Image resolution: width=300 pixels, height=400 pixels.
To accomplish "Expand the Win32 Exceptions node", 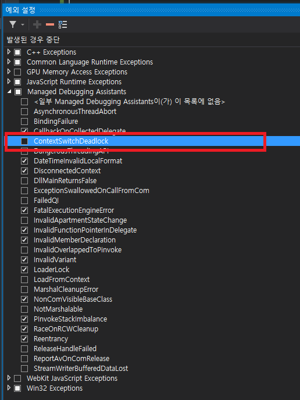I will pyautogui.click(x=9, y=388).
